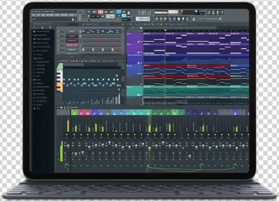The image size is (279, 202).
Task: Click the arrow right of Pattern 28
Action: [x=152, y=19]
